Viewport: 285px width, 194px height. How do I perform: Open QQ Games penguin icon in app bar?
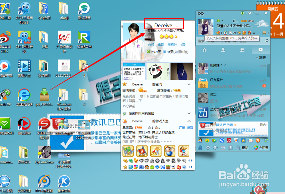tap(200, 140)
